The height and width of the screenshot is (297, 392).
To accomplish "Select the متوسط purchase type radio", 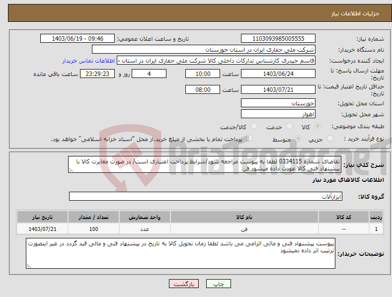I will coord(298,138).
